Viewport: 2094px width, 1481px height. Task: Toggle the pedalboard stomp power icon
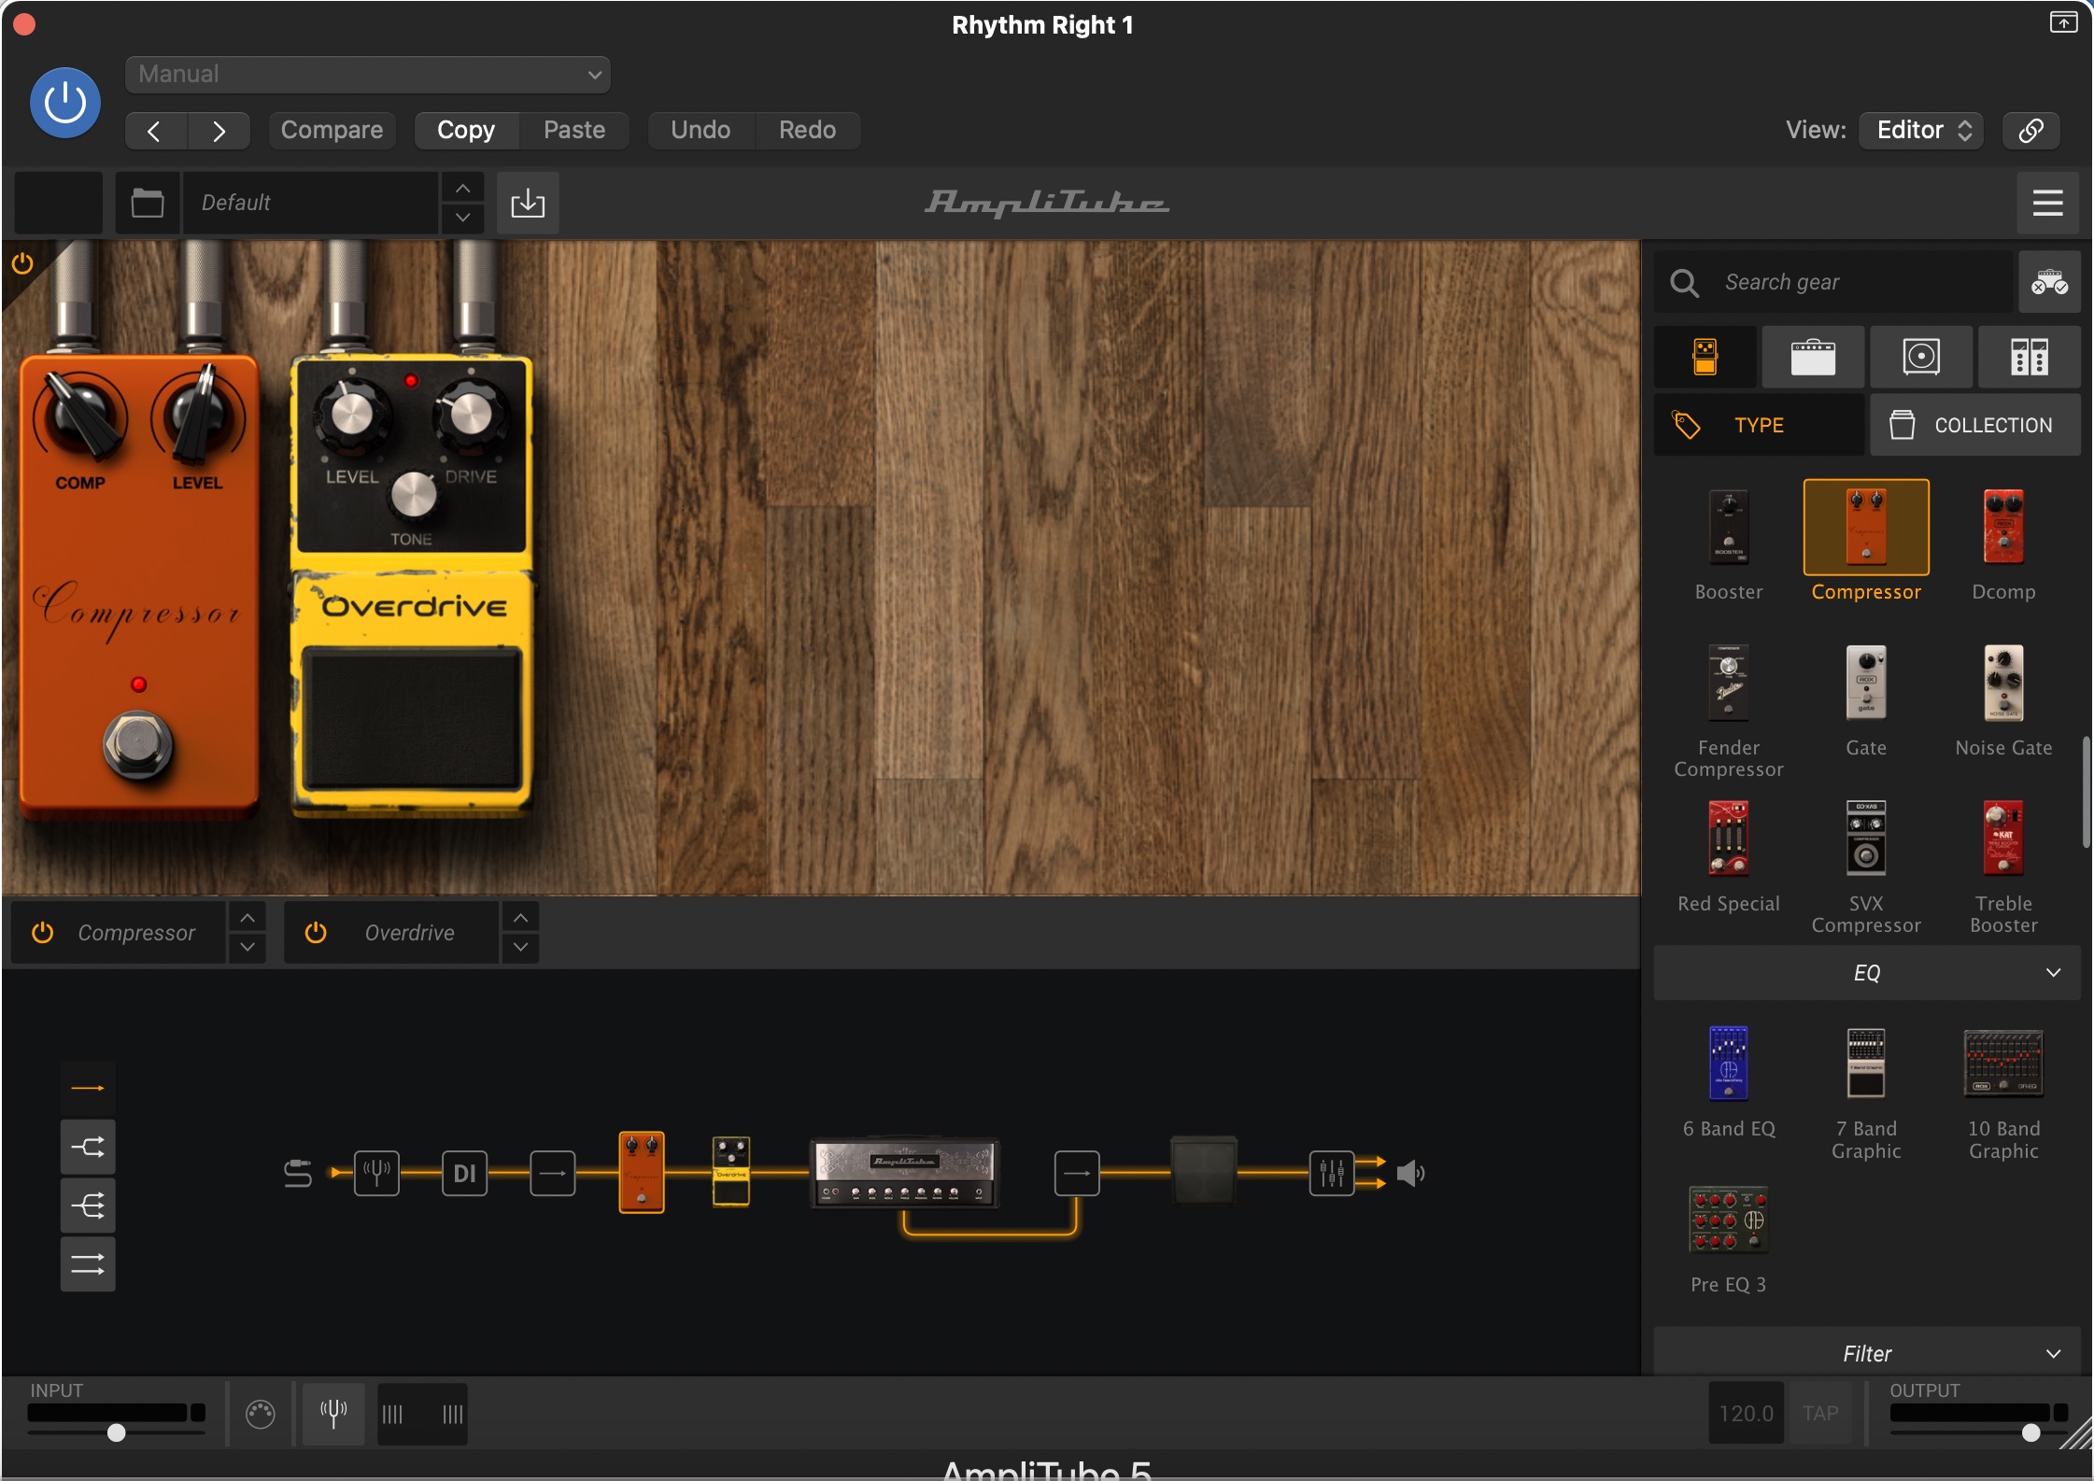22,264
